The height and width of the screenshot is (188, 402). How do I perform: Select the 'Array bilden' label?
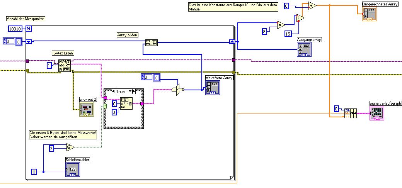pyautogui.click(x=128, y=35)
